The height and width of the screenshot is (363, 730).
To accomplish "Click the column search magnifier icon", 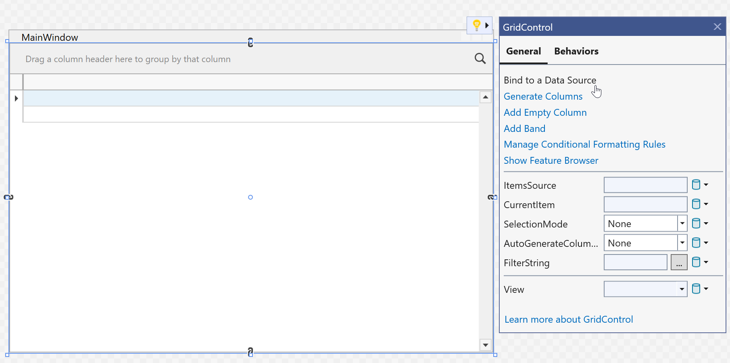I will coord(480,58).
